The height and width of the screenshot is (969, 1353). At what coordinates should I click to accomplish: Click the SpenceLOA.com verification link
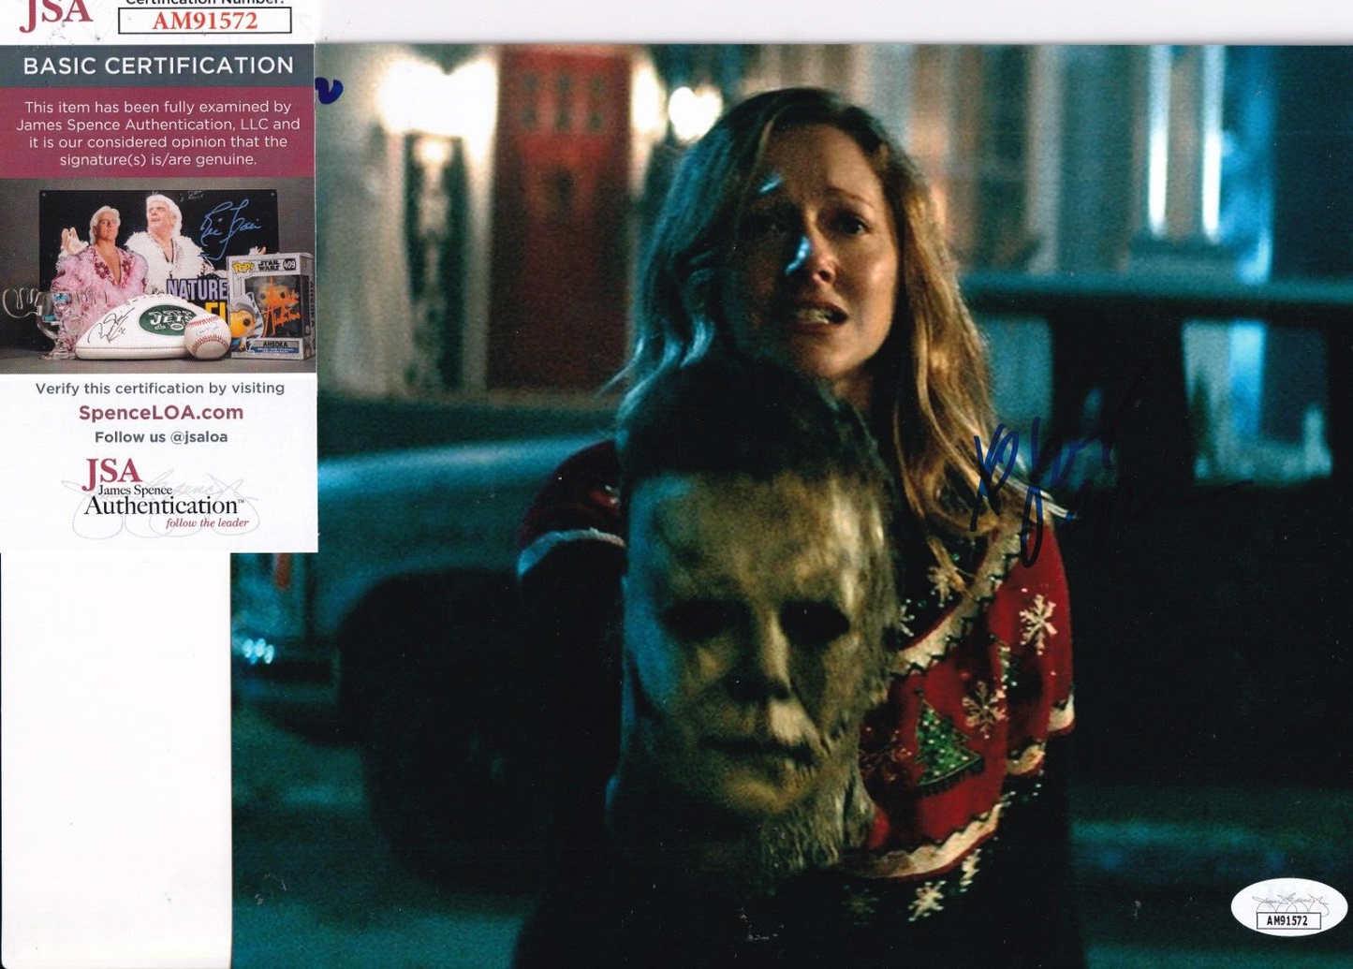(x=161, y=413)
